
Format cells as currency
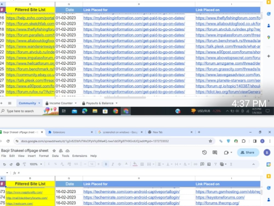[x=49, y=164]
